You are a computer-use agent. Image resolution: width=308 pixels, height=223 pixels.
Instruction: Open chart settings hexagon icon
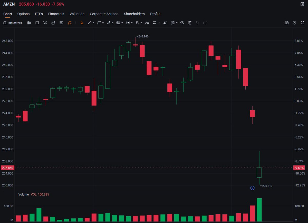pyautogui.click(x=294, y=23)
